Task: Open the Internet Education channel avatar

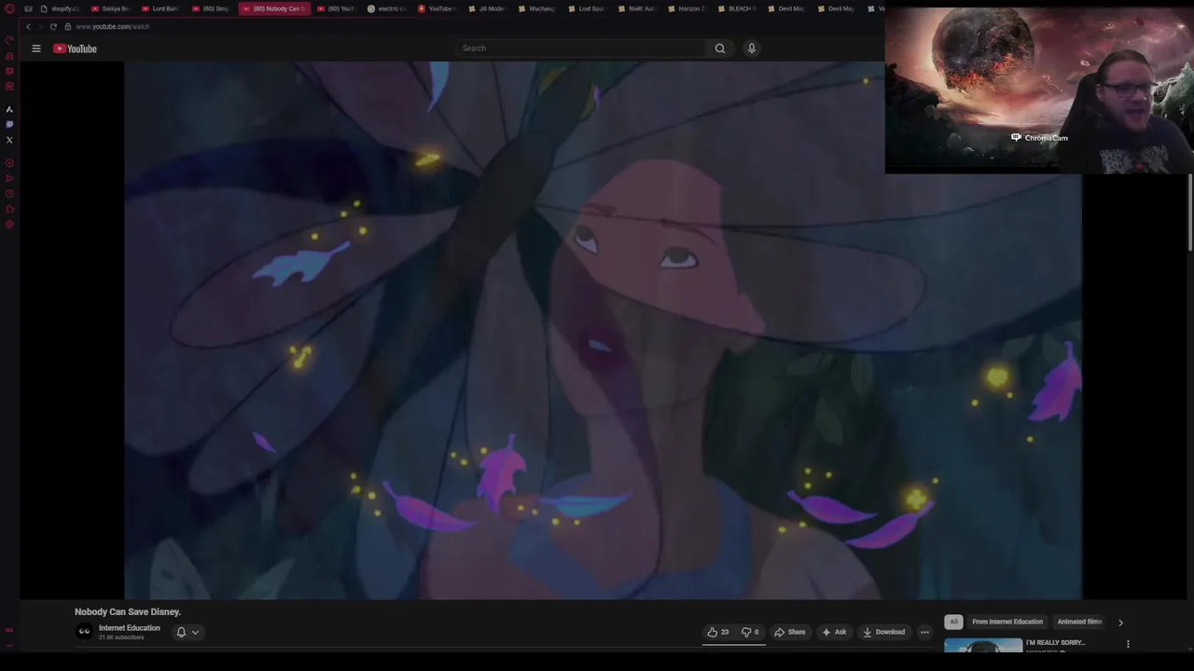Action: pos(84,631)
